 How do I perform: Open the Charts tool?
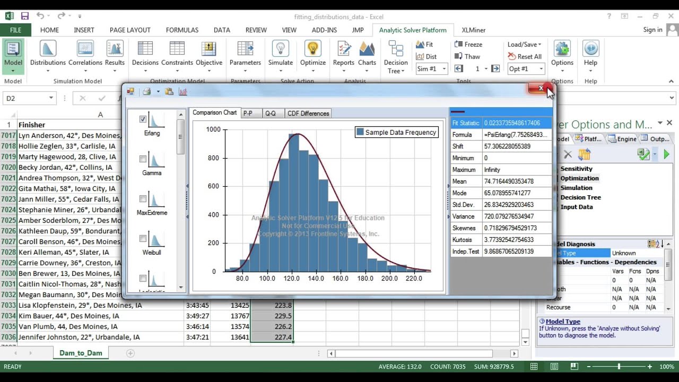pyautogui.click(x=367, y=56)
